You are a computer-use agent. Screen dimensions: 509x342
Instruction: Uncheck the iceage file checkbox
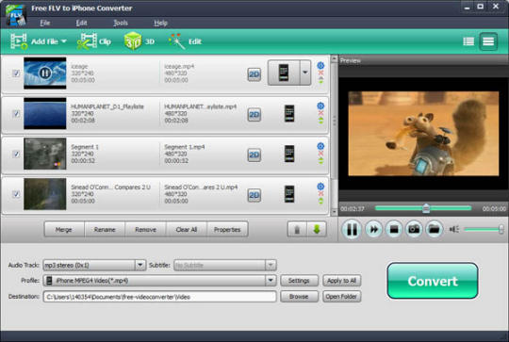click(x=16, y=73)
